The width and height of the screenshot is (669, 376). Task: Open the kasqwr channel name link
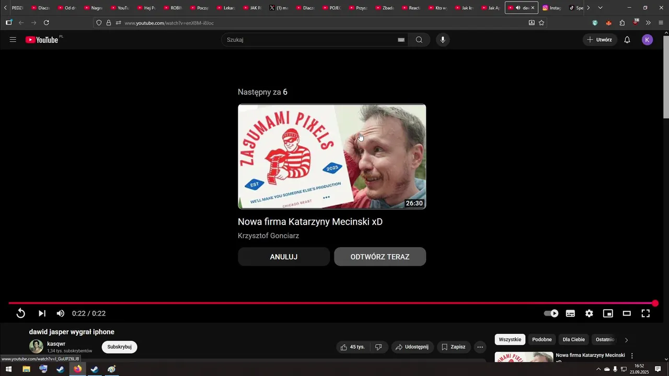tap(56, 344)
